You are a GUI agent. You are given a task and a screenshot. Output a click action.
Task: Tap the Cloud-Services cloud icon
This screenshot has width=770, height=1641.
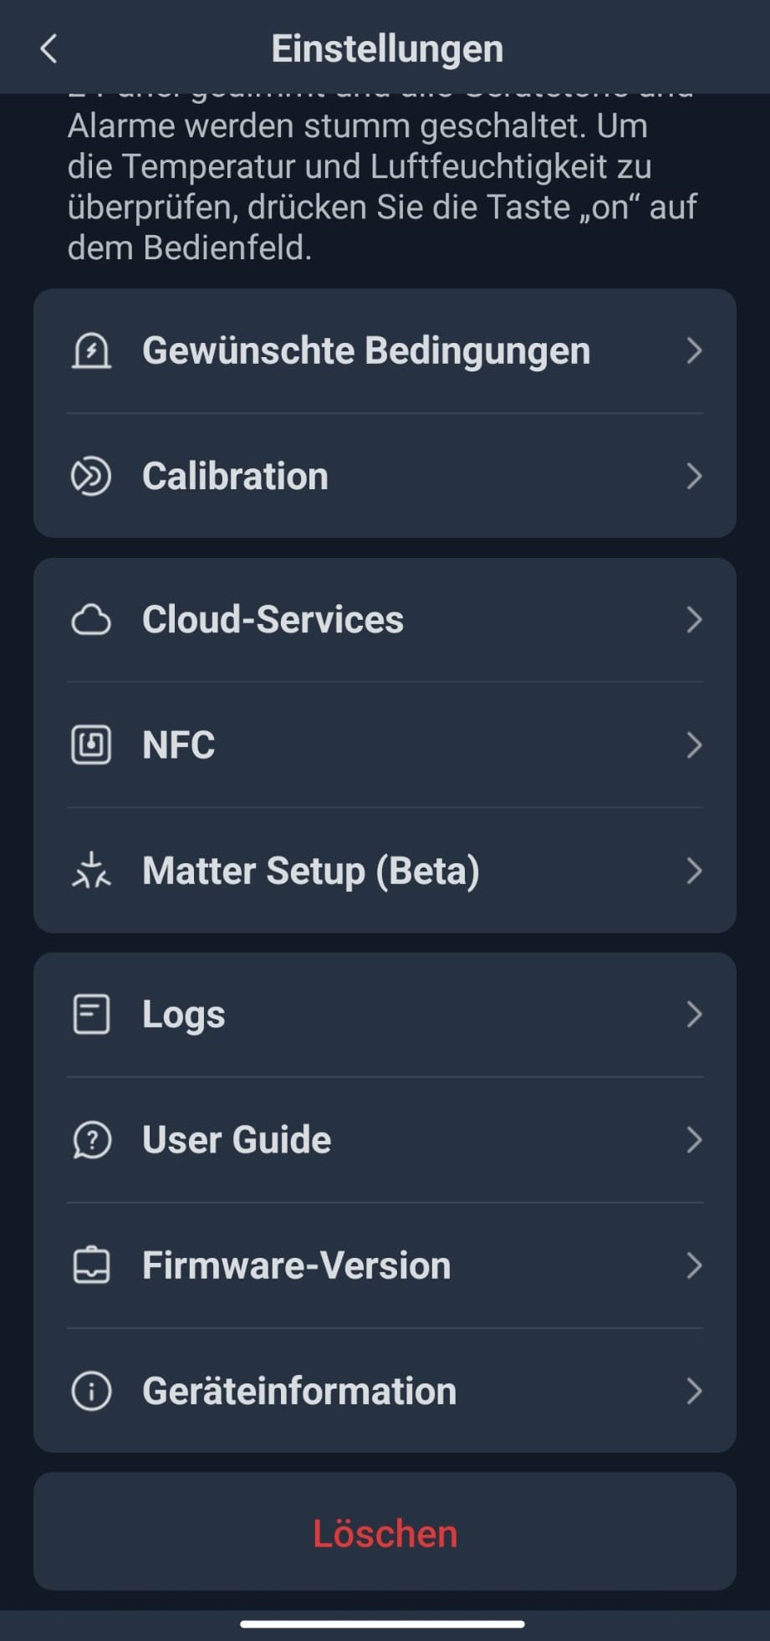point(91,620)
